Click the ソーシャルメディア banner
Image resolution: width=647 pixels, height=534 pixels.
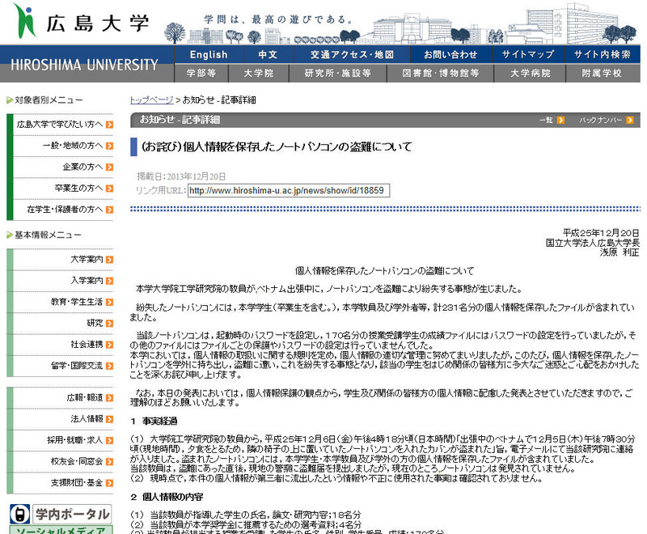pyautogui.click(x=60, y=529)
